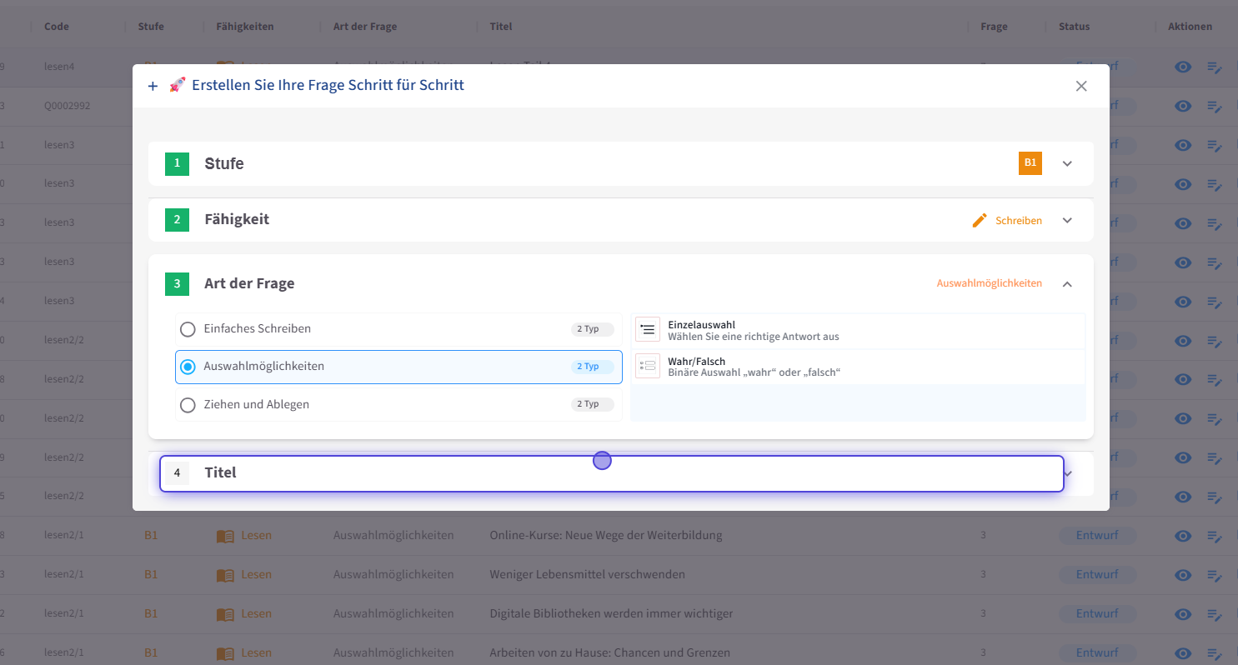Screen dimensions: 1238x665
Task: Expand the Fähigkeit section chevron
Action: point(1067,221)
